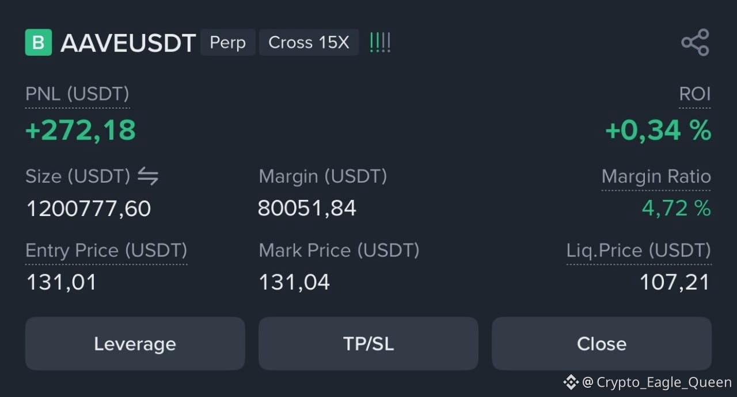This screenshot has height=397, width=737.
Task: Open the AAVEUSDT pair title
Action: point(128,43)
